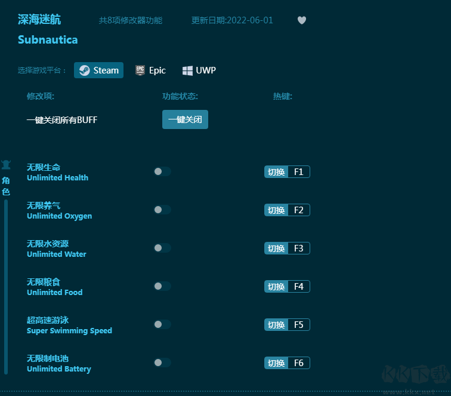Click the heart favorite icon
Screen dimensions: 451x396
tap(302, 20)
